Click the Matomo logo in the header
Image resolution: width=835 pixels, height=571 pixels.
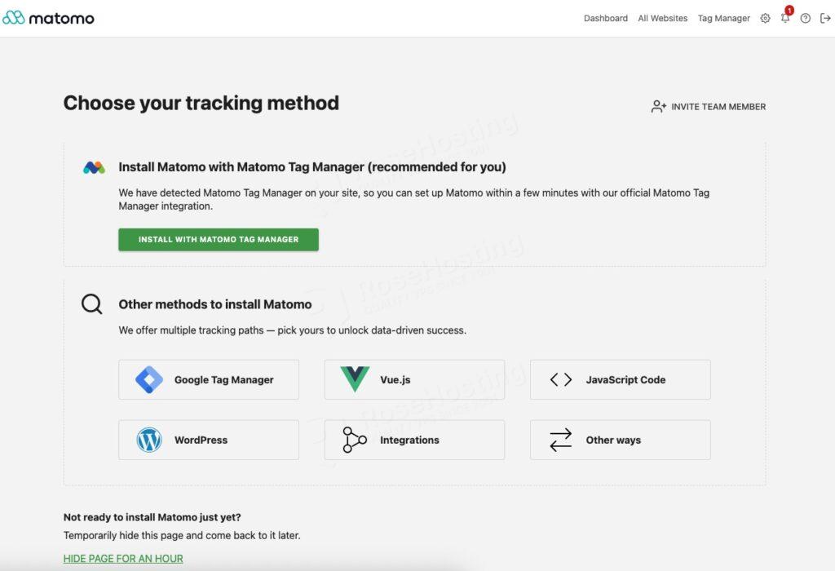point(48,18)
